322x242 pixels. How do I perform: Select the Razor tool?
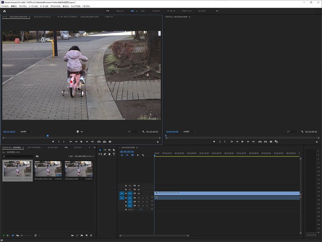point(114,150)
